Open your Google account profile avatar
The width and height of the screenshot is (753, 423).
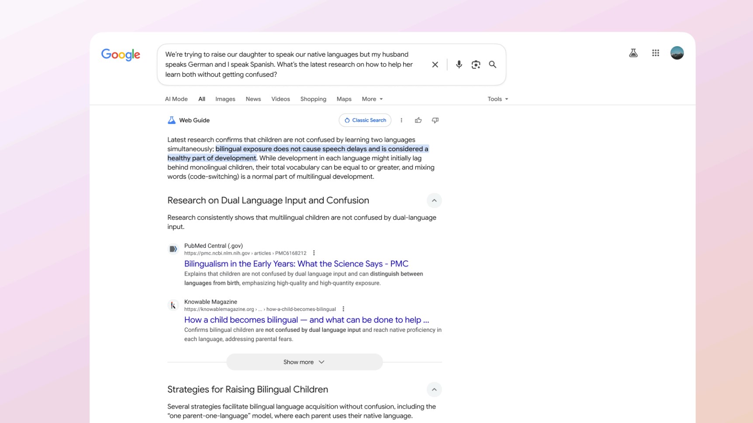(677, 53)
